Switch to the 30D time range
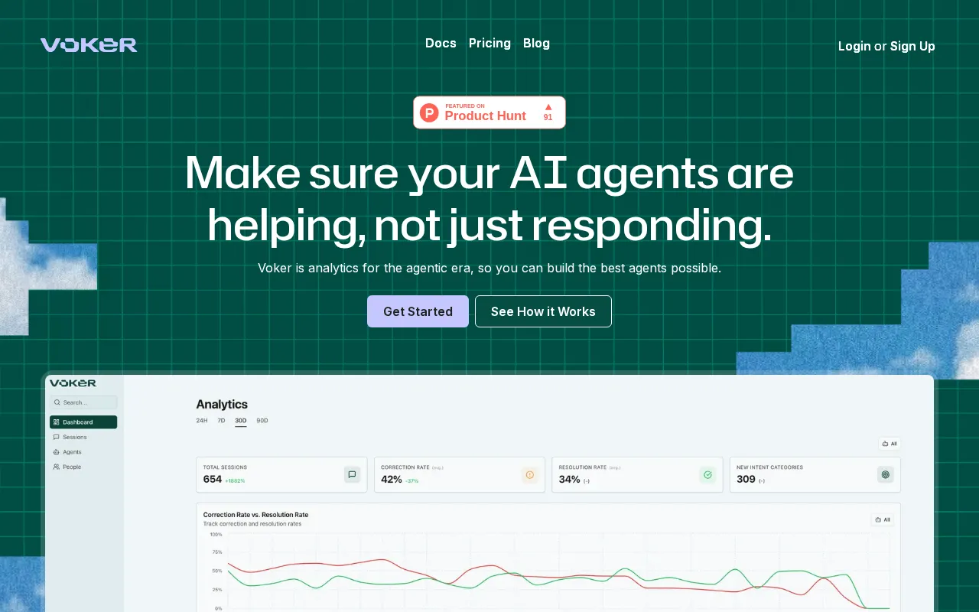Viewport: 979px width, 612px height. click(241, 421)
